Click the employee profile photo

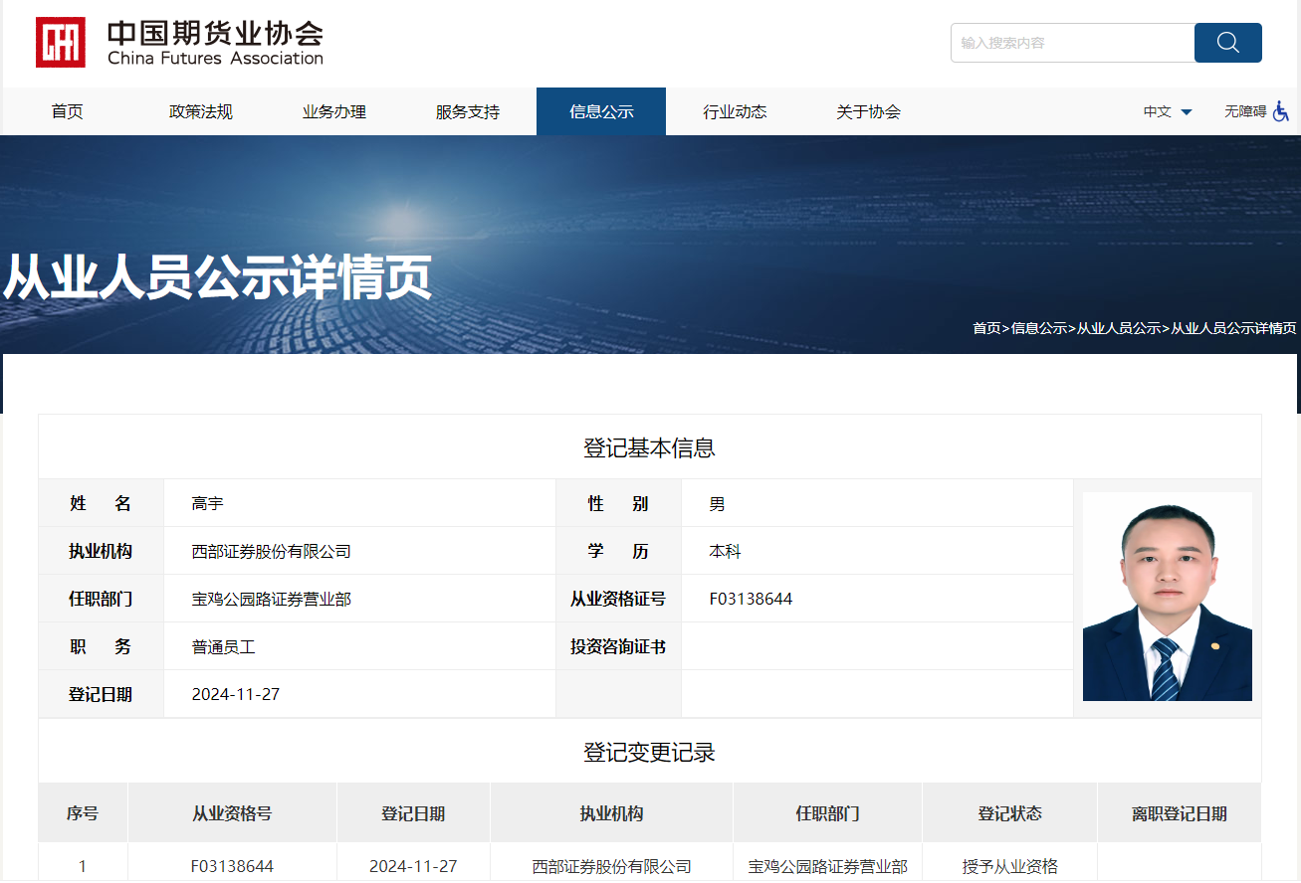click(1167, 597)
